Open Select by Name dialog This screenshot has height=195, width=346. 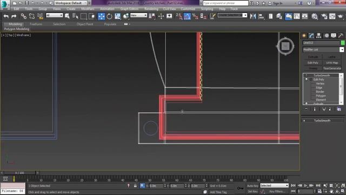click(75, 16)
